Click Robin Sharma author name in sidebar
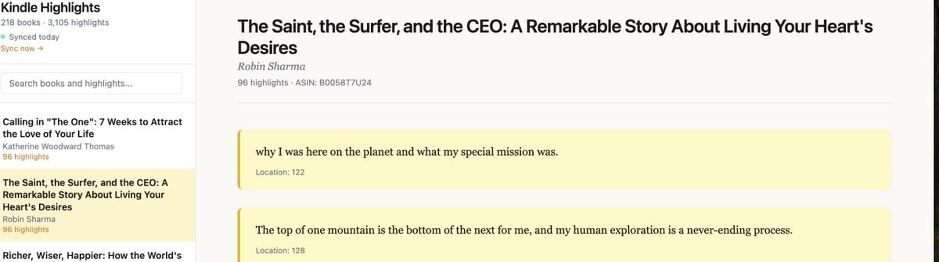 click(29, 219)
